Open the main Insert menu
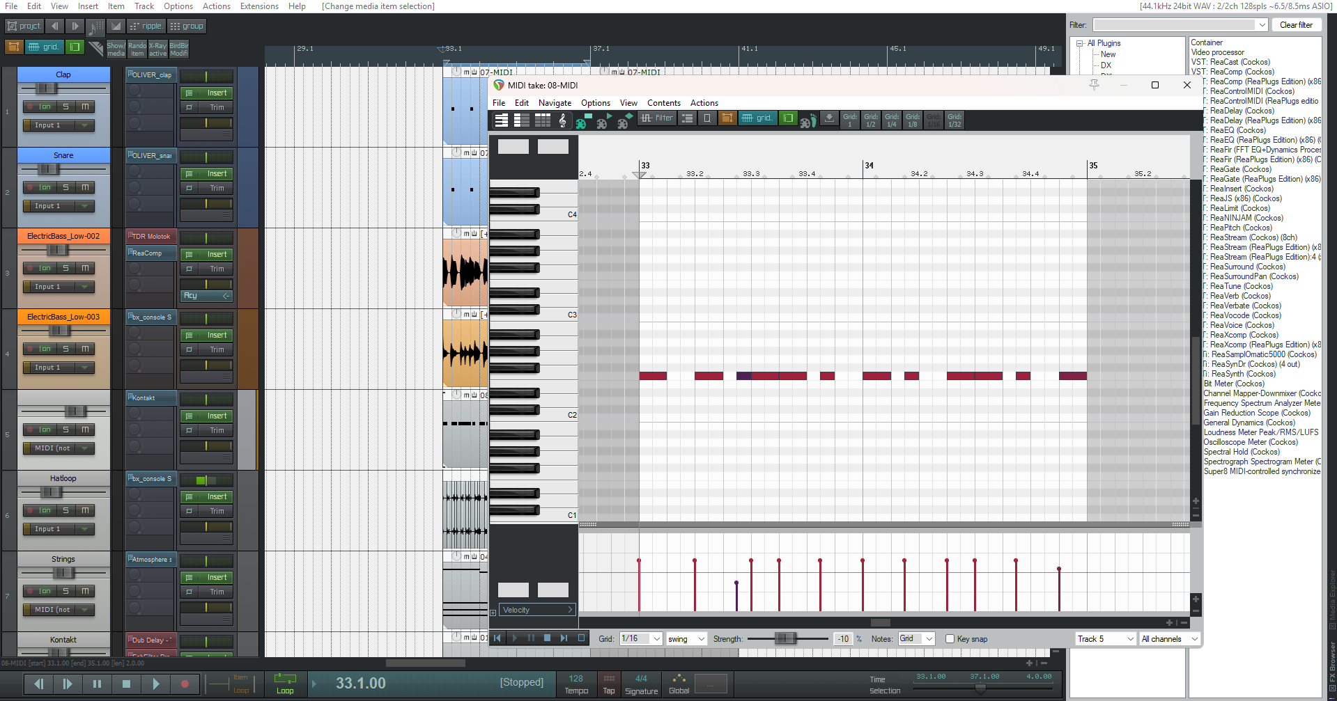1337x701 pixels. [x=88, y=6]
